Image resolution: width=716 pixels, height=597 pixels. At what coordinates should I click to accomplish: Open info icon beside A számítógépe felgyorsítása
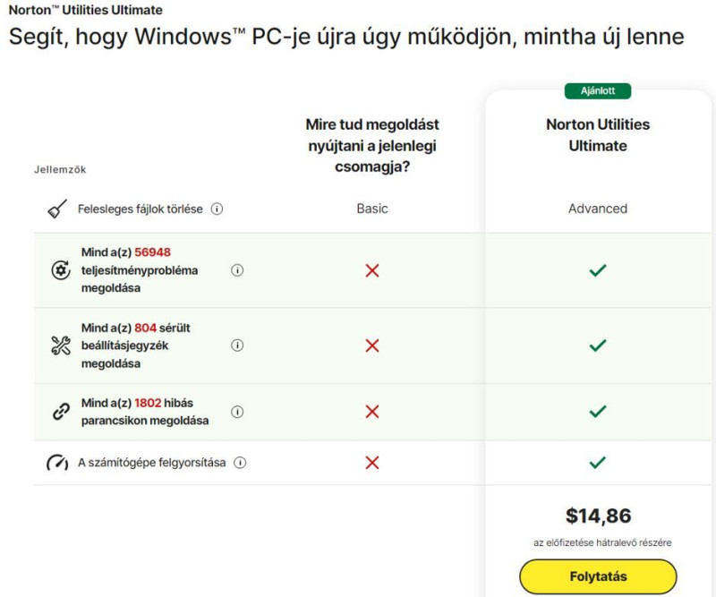240,463
